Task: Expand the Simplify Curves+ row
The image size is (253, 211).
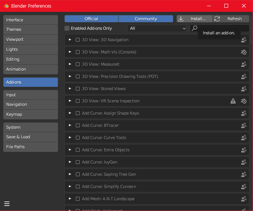Action: coord(70,187)
